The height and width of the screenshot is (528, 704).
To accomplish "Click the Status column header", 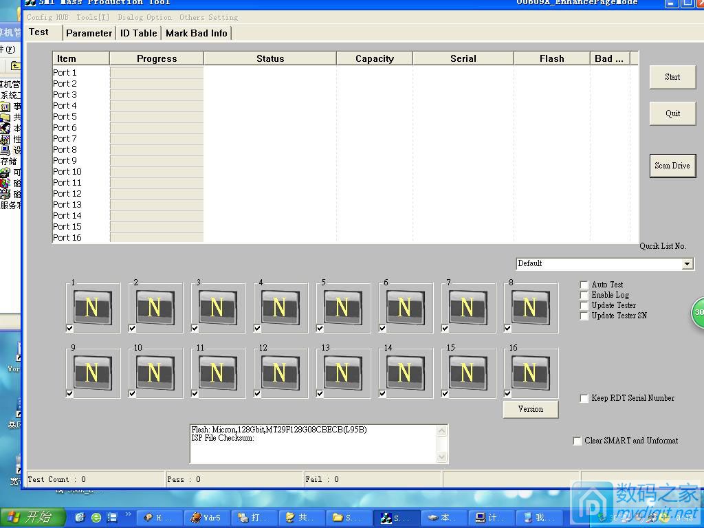I will click(x=270, y=59).
